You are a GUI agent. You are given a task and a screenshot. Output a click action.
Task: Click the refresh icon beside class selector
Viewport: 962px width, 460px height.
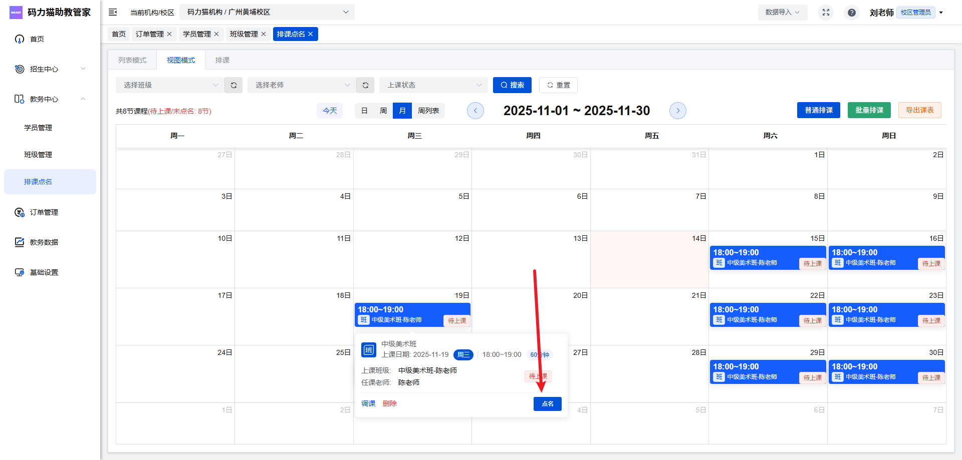[233, 85]
